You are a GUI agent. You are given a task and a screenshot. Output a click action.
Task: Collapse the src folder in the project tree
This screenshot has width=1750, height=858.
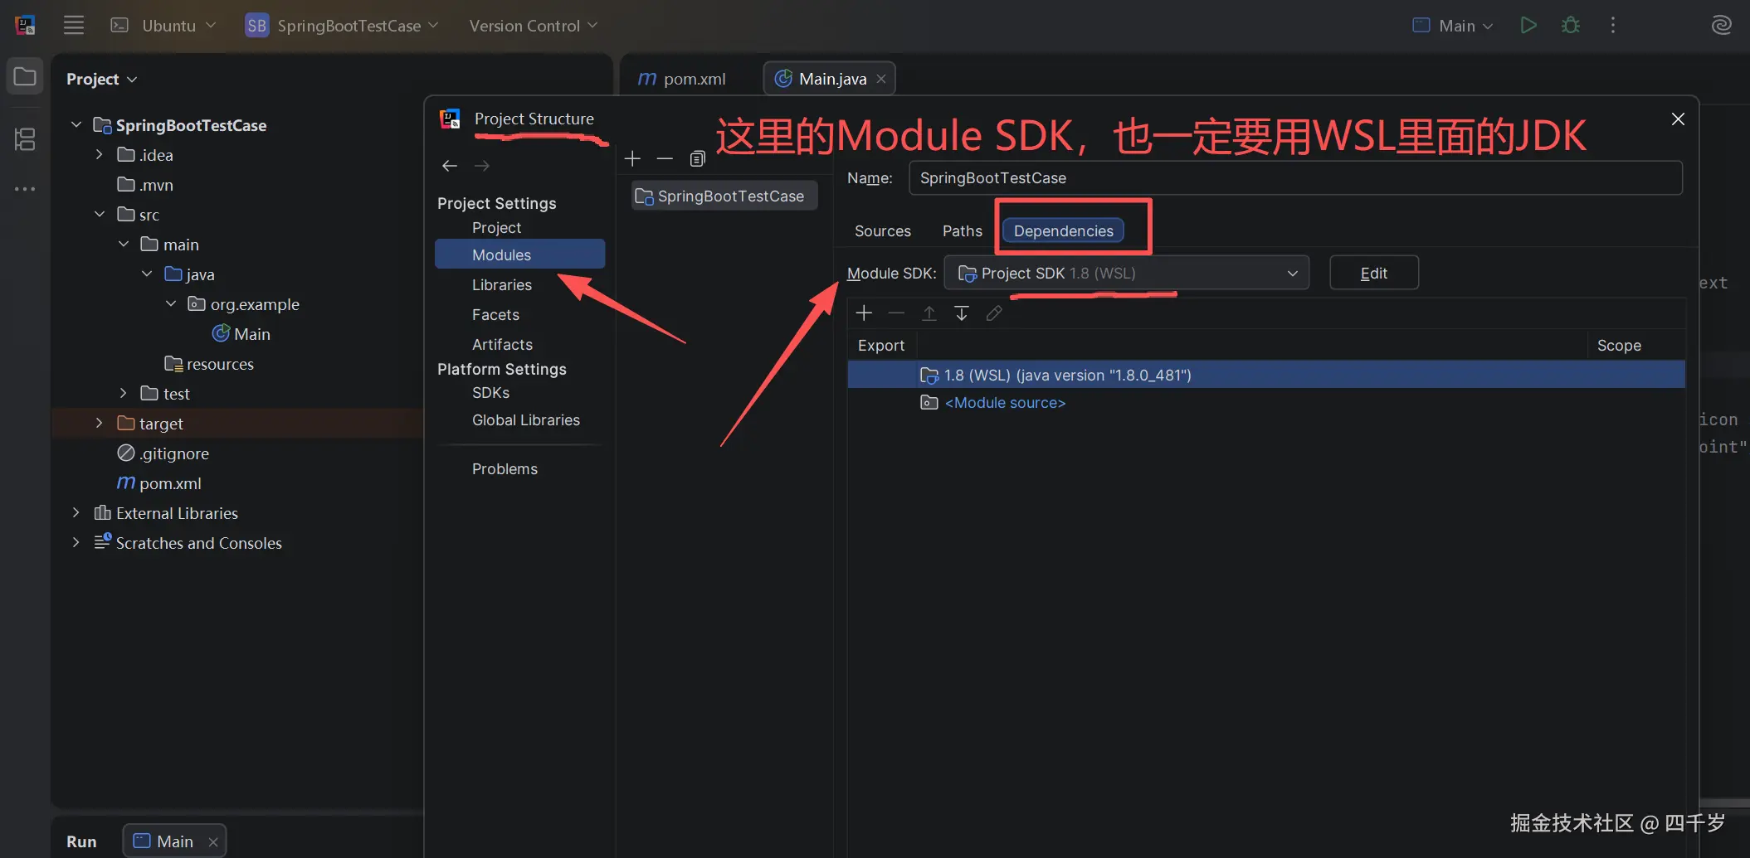100,214
